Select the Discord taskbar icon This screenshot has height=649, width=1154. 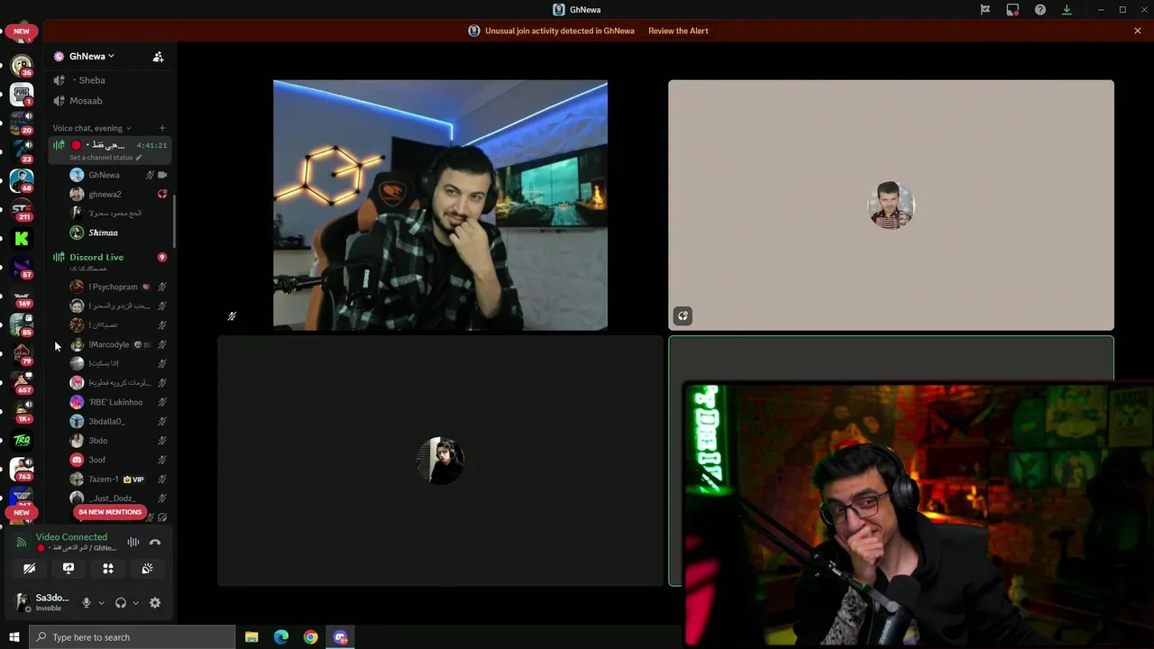340,637
